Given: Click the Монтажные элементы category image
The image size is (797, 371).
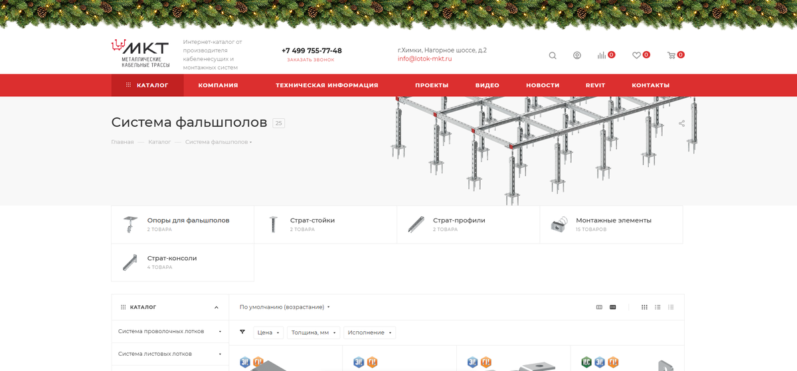Looking at the screenshot, I should pos(559,224).
